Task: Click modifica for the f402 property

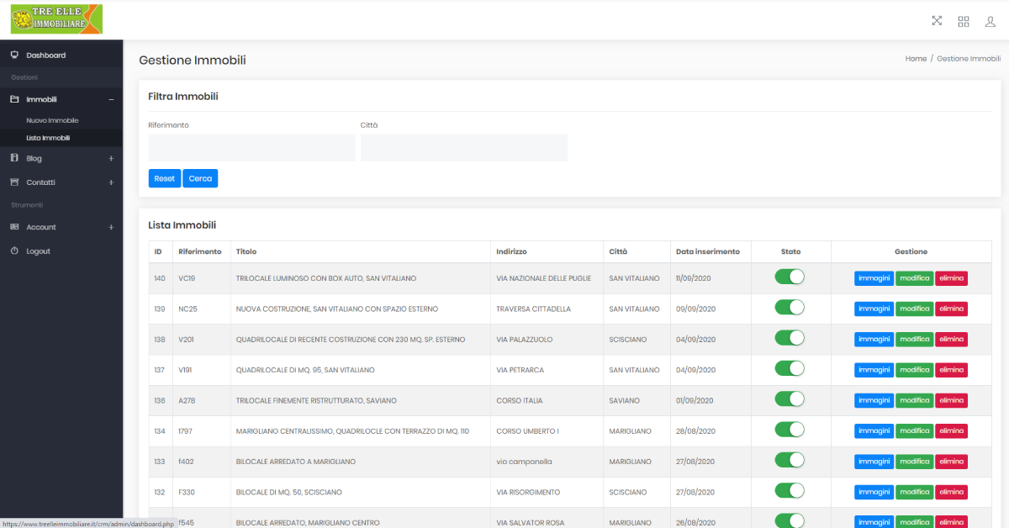Action: [914, 462]
